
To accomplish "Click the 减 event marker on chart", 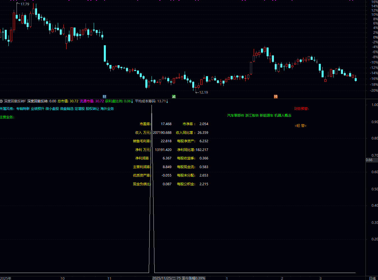I will click(x=174, y=96).
